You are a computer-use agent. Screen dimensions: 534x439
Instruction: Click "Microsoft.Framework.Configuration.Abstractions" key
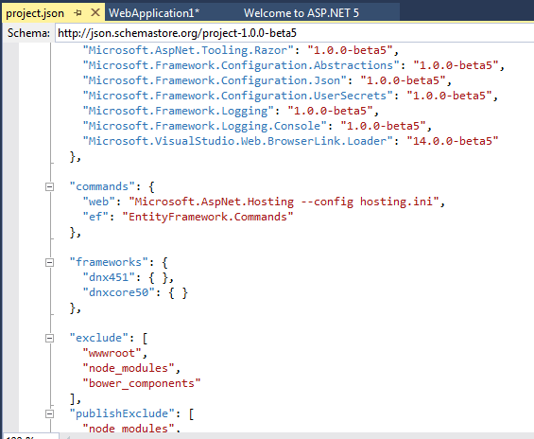pos(241,65)
